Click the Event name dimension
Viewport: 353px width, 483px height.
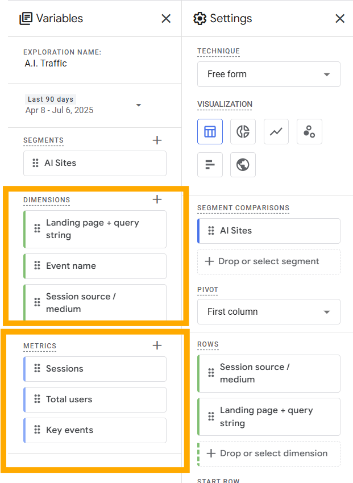click(94, 266)
